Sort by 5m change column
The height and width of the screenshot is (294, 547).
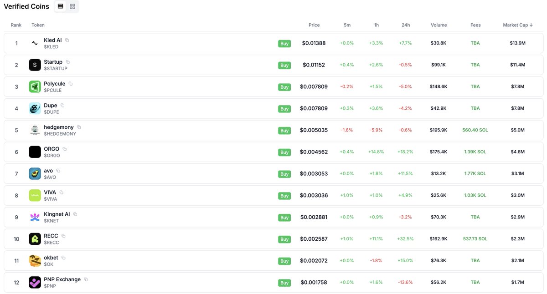point(347,25)
